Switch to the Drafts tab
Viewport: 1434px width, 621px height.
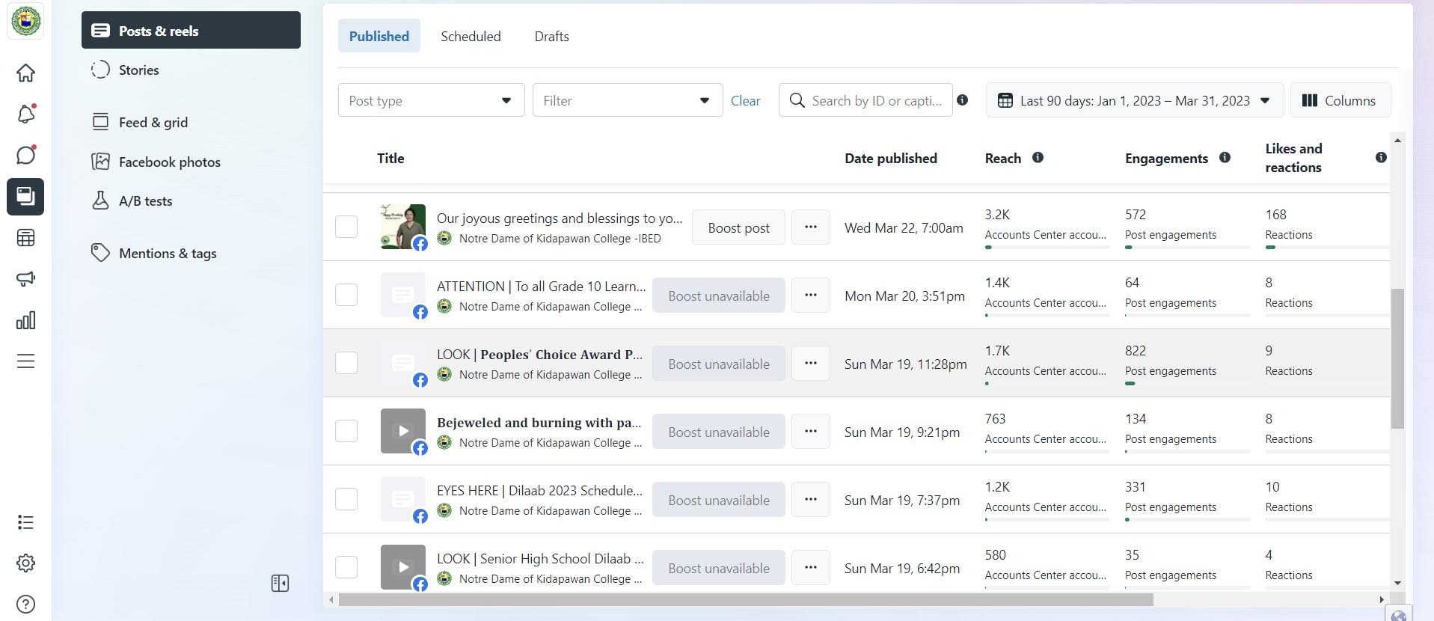pos(551,36)
